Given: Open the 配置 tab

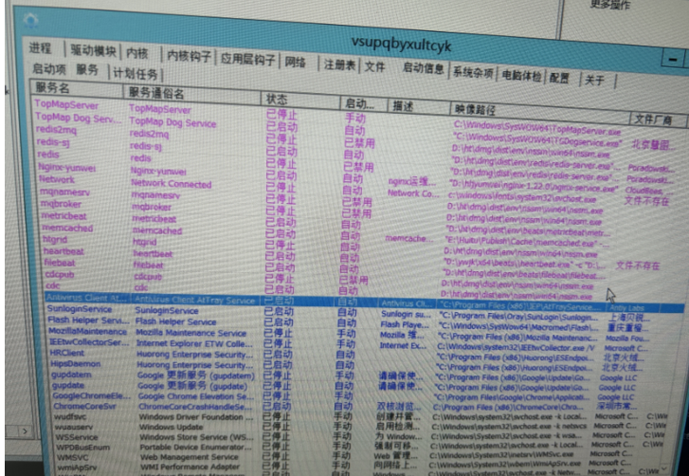Looking at the screenshot, I should pyautogui.click(x=559, y=79).
